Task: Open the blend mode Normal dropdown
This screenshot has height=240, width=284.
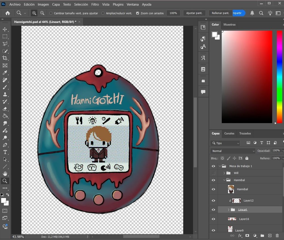Action: point(233,151)
